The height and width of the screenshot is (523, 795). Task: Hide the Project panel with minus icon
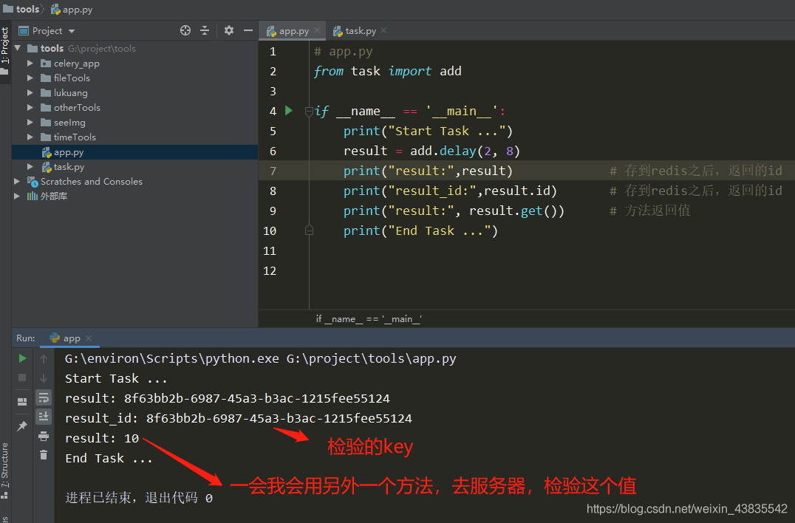tap(248, 30)
